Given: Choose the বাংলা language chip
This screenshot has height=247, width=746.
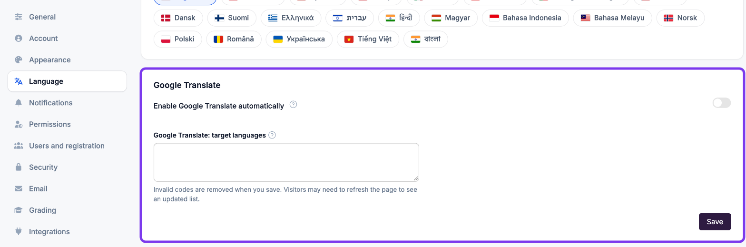Looking at the screenshot, I should (x=425, y=39).
